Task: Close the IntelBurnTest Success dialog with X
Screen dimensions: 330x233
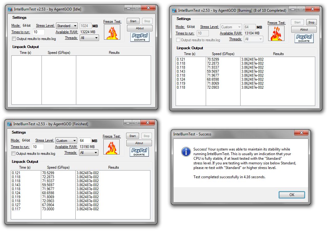Action: coord(301,133)
